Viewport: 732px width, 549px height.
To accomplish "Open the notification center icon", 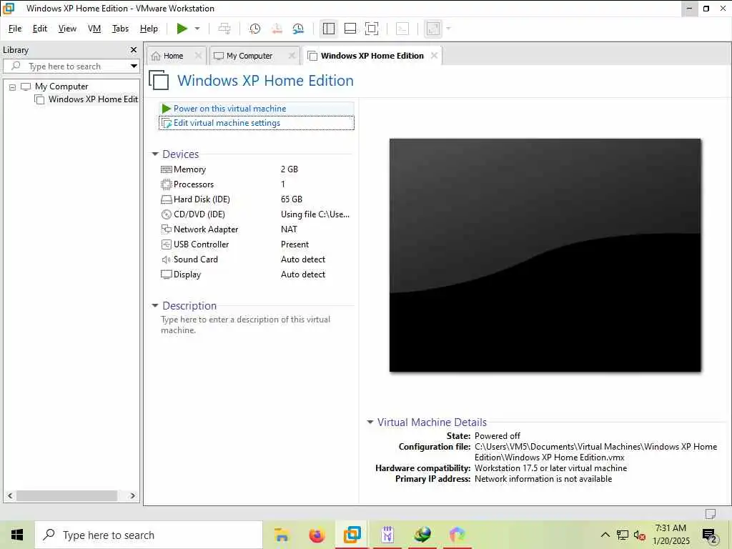I will pos(709,535).
